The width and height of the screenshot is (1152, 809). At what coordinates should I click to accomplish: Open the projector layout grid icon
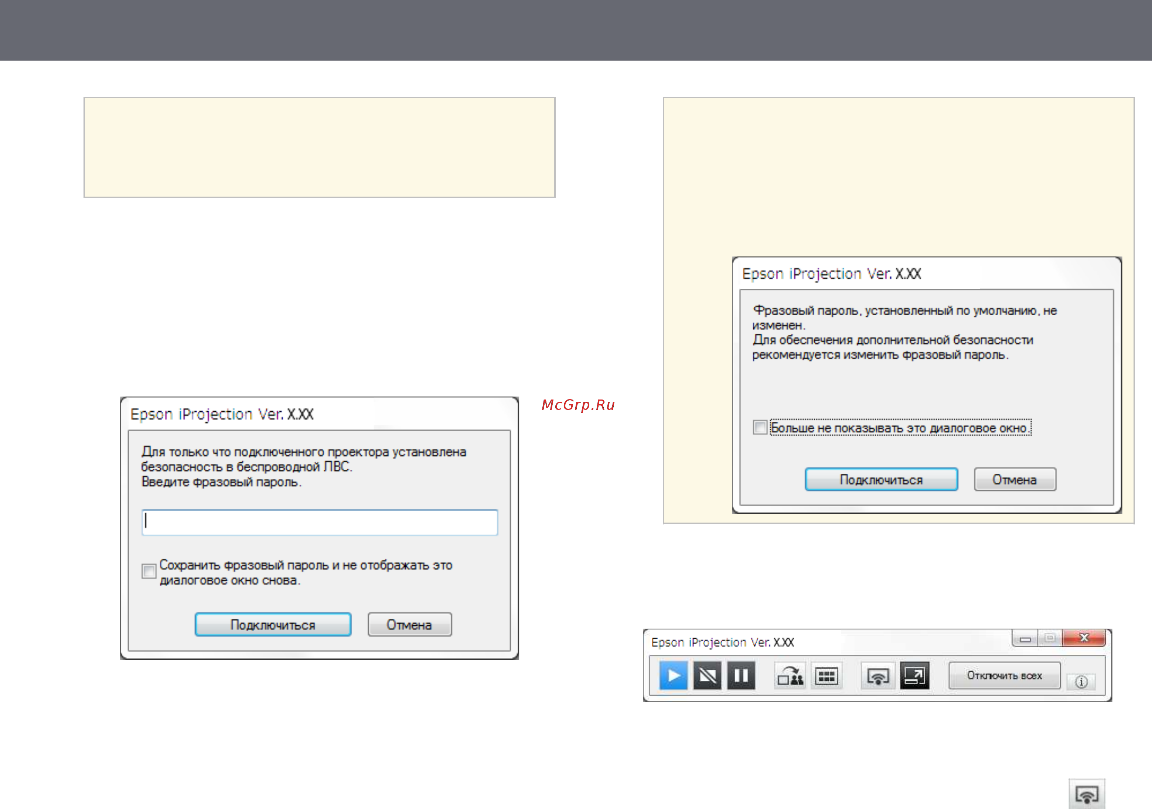click(826, 676)
